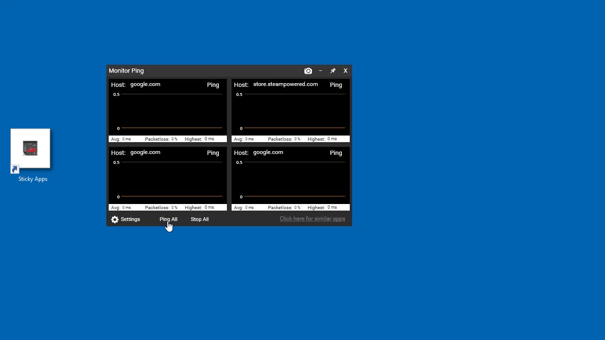Minimize the Monitor Ping window
Screen dimensions: 605x340
click(x=320, y=71)
